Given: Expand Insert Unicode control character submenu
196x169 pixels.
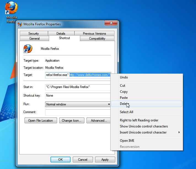Looking at the screenshot, I should click(146, 132).
